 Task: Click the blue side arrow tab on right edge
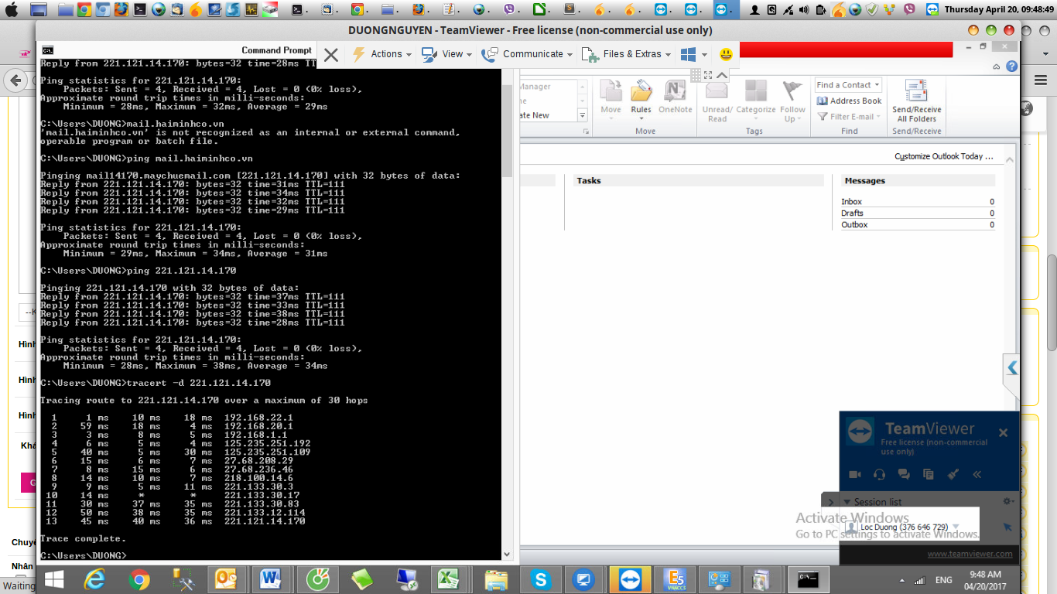[1011, 367]
